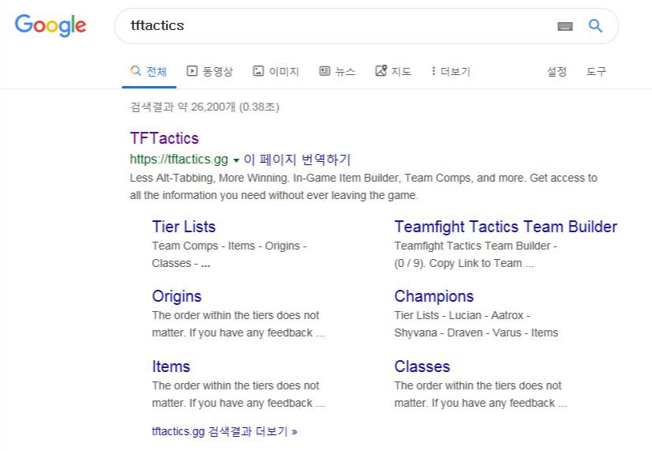Switch to the 동영상 tab

pos(210,72)
